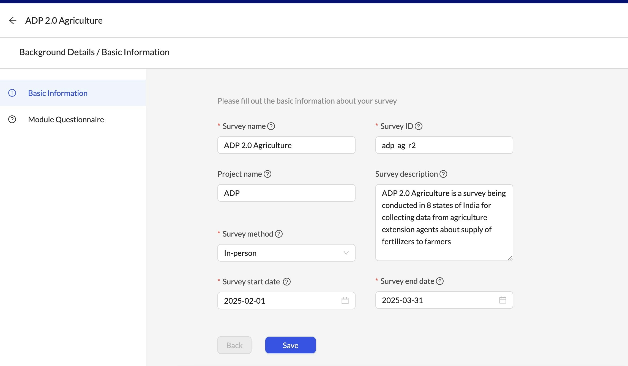The height and width of the screenshot is (366, 628).
Task: Click the Survey end date help icon
Action: pyautogui.click(x=440, y=281)
